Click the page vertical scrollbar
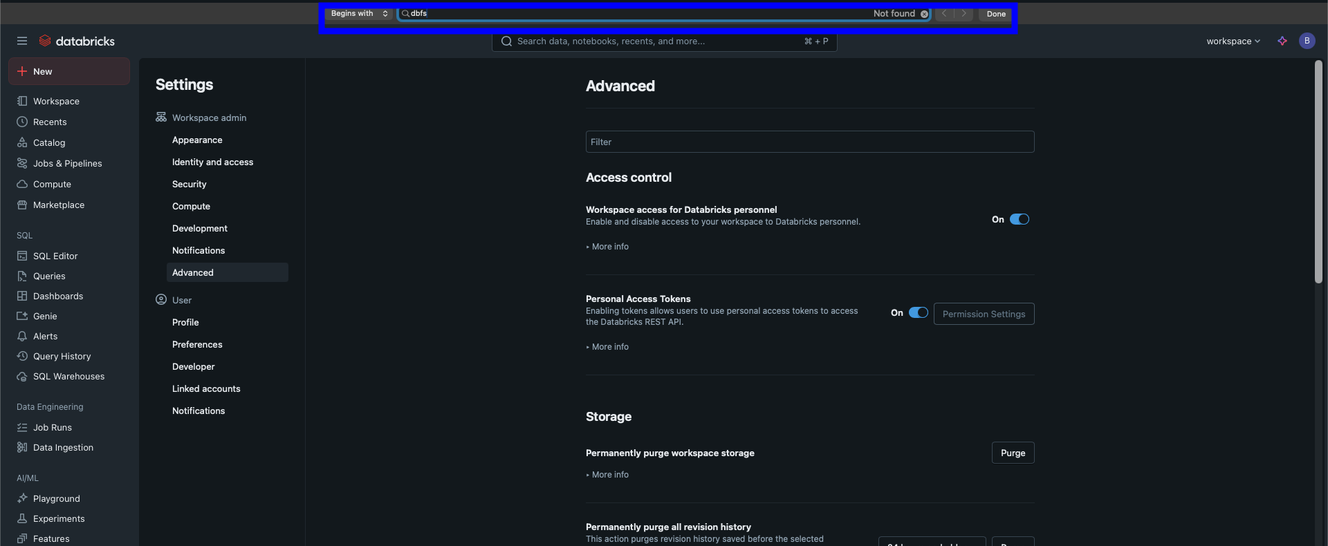This screenshot has width=1328, height=546. [x=1318, y=171]
